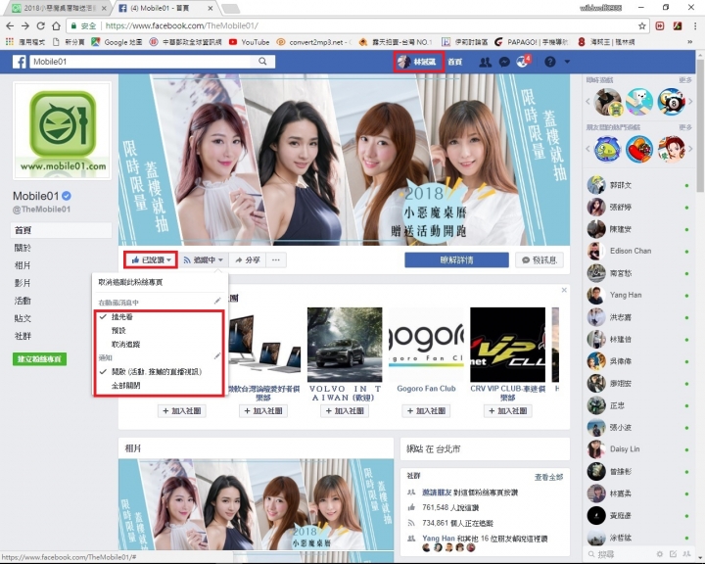Close the suggested groups panel

(x=564, y=291)
